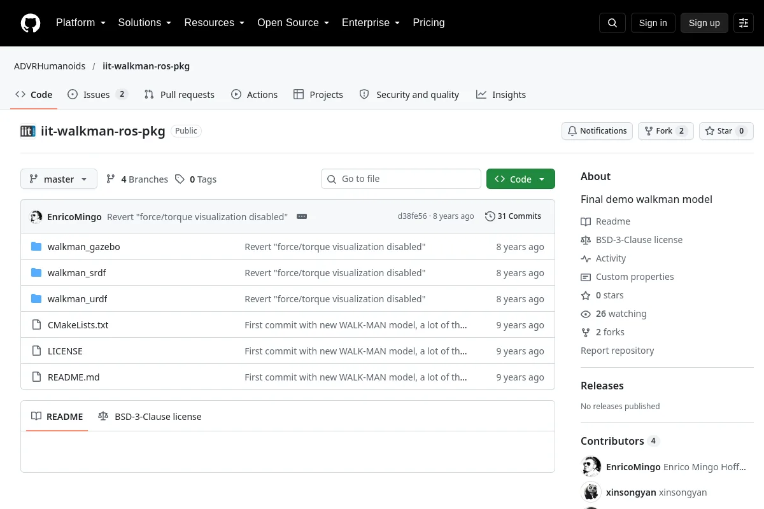Image resolution: width=764 pixels, height=509 pixels.
Task: Open the README.md file
Action: [74, 377]
